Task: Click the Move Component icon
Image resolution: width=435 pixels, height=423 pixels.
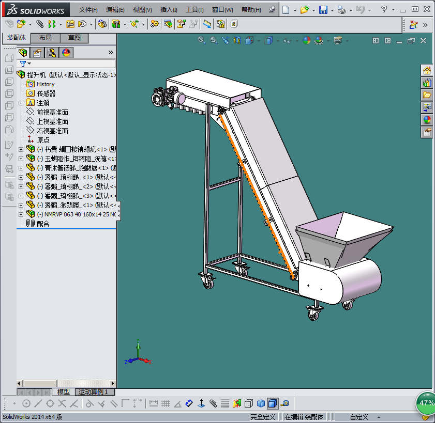Action: (x=82, y=24)
